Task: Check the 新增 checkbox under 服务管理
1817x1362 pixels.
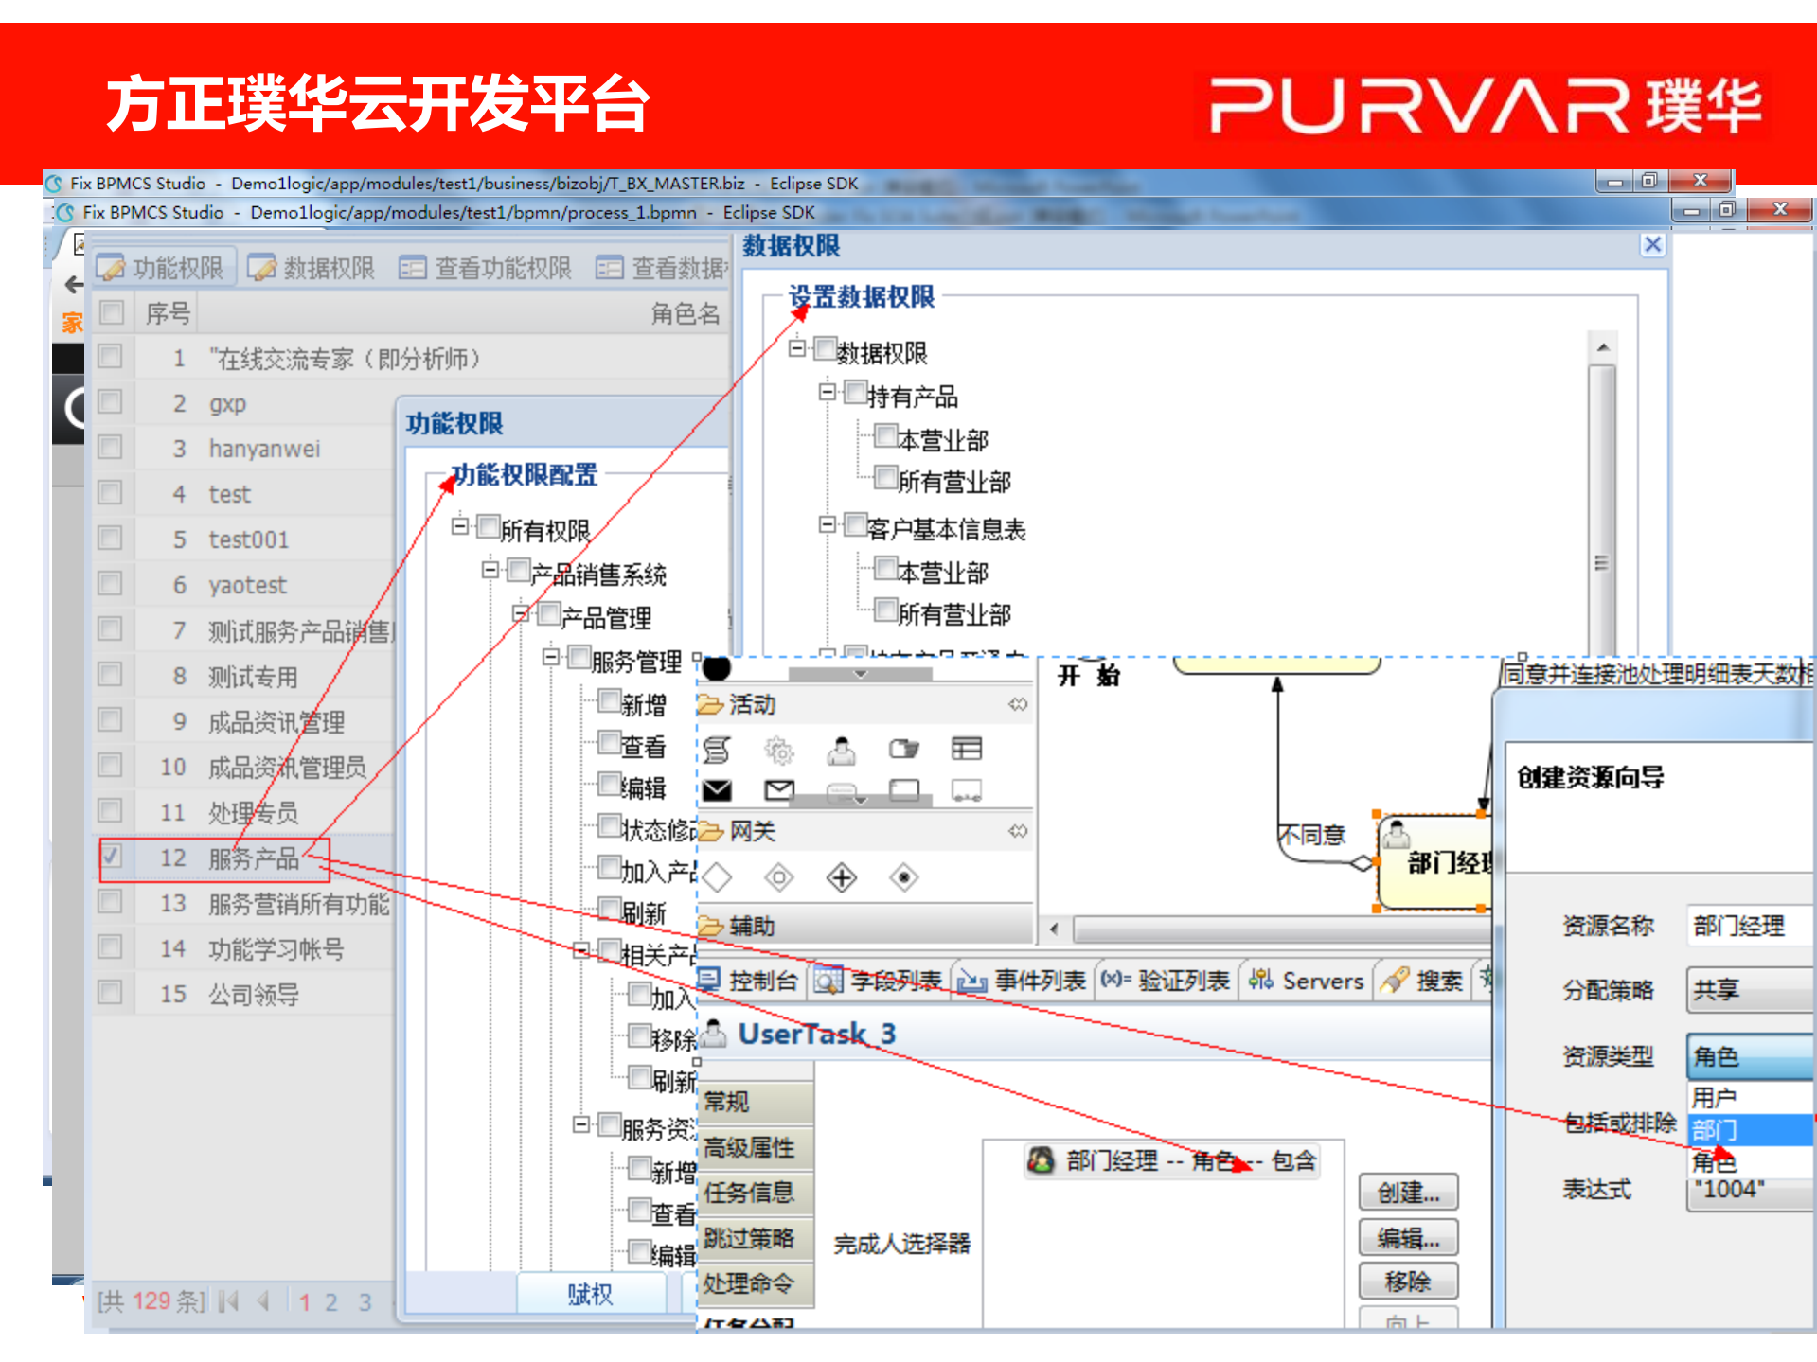Action: (x=610, y=700)
